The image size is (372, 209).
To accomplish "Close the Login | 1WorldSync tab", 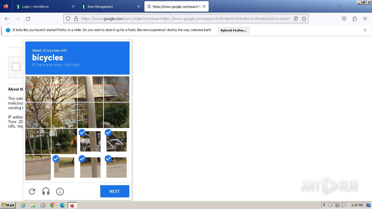I will coord(73,6).
